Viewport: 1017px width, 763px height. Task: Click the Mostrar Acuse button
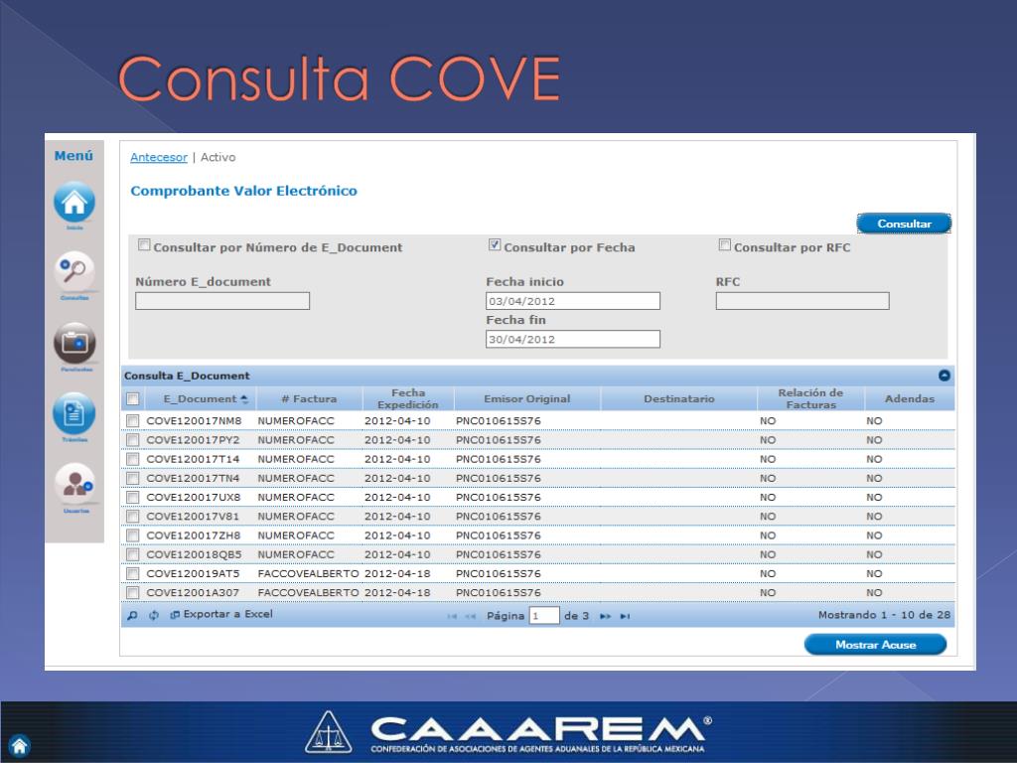876,645
